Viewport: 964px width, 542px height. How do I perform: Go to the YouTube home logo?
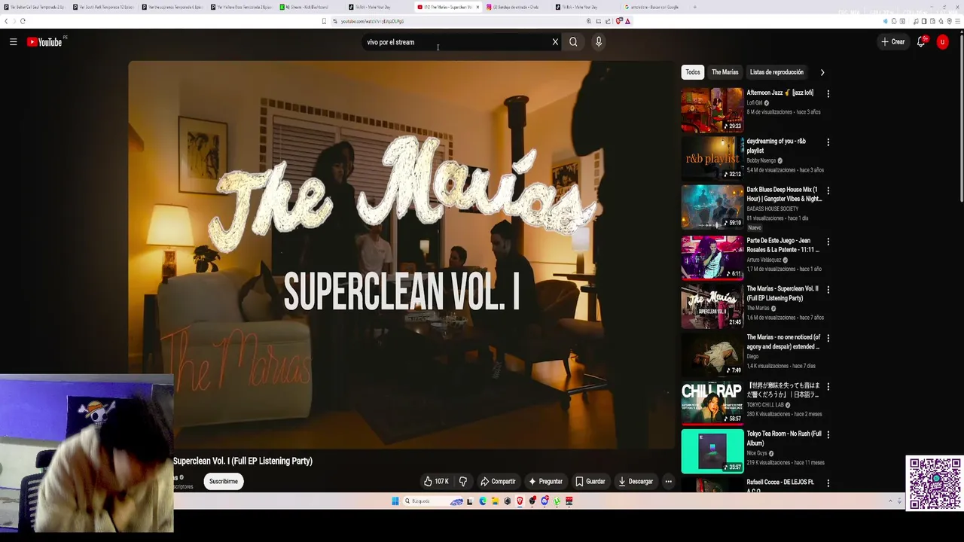tap(45, 42)
